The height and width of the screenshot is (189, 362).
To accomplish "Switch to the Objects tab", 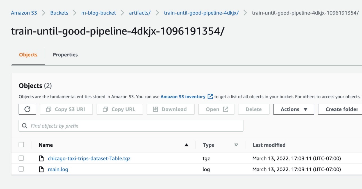I will [28, 55].
